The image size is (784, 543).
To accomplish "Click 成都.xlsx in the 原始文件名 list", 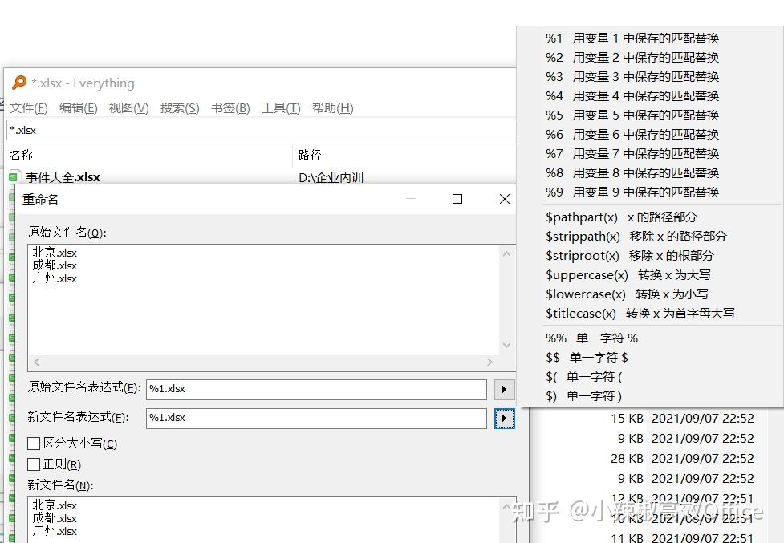I will tap(55, 265).
